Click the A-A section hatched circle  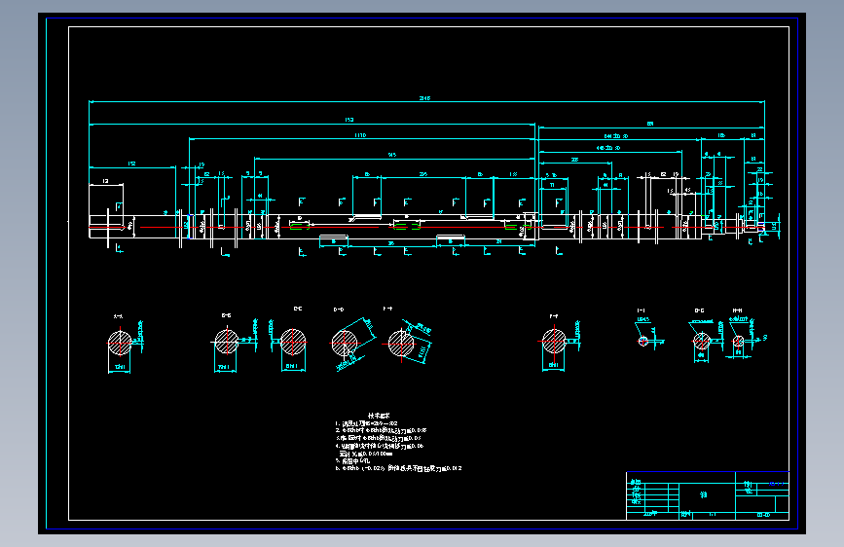click(120, 343)
